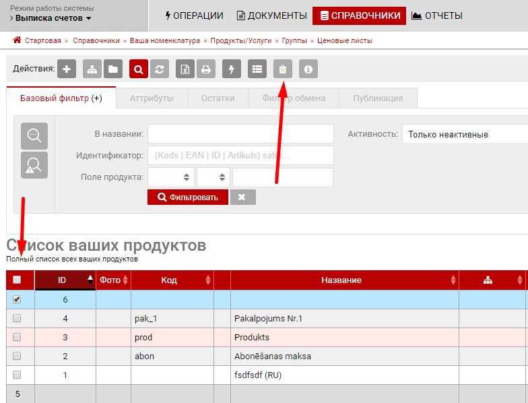Viewport: 528px width, 403px height.
Task: Click the folder icon in actions toolbar
Action: (112, 69)
